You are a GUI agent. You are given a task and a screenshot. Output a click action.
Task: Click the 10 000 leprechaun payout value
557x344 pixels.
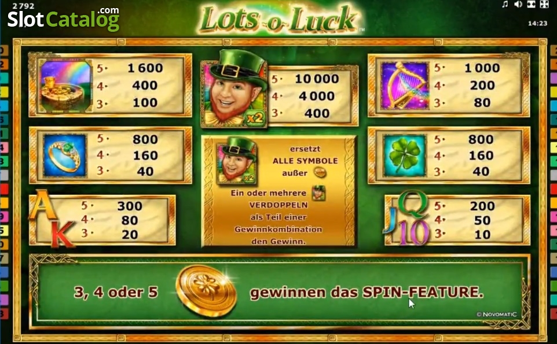(317, 79)
